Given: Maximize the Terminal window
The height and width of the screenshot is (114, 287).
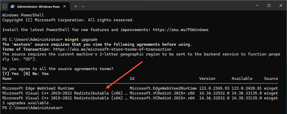Looking at the screenshot, I should coord(269,5).
